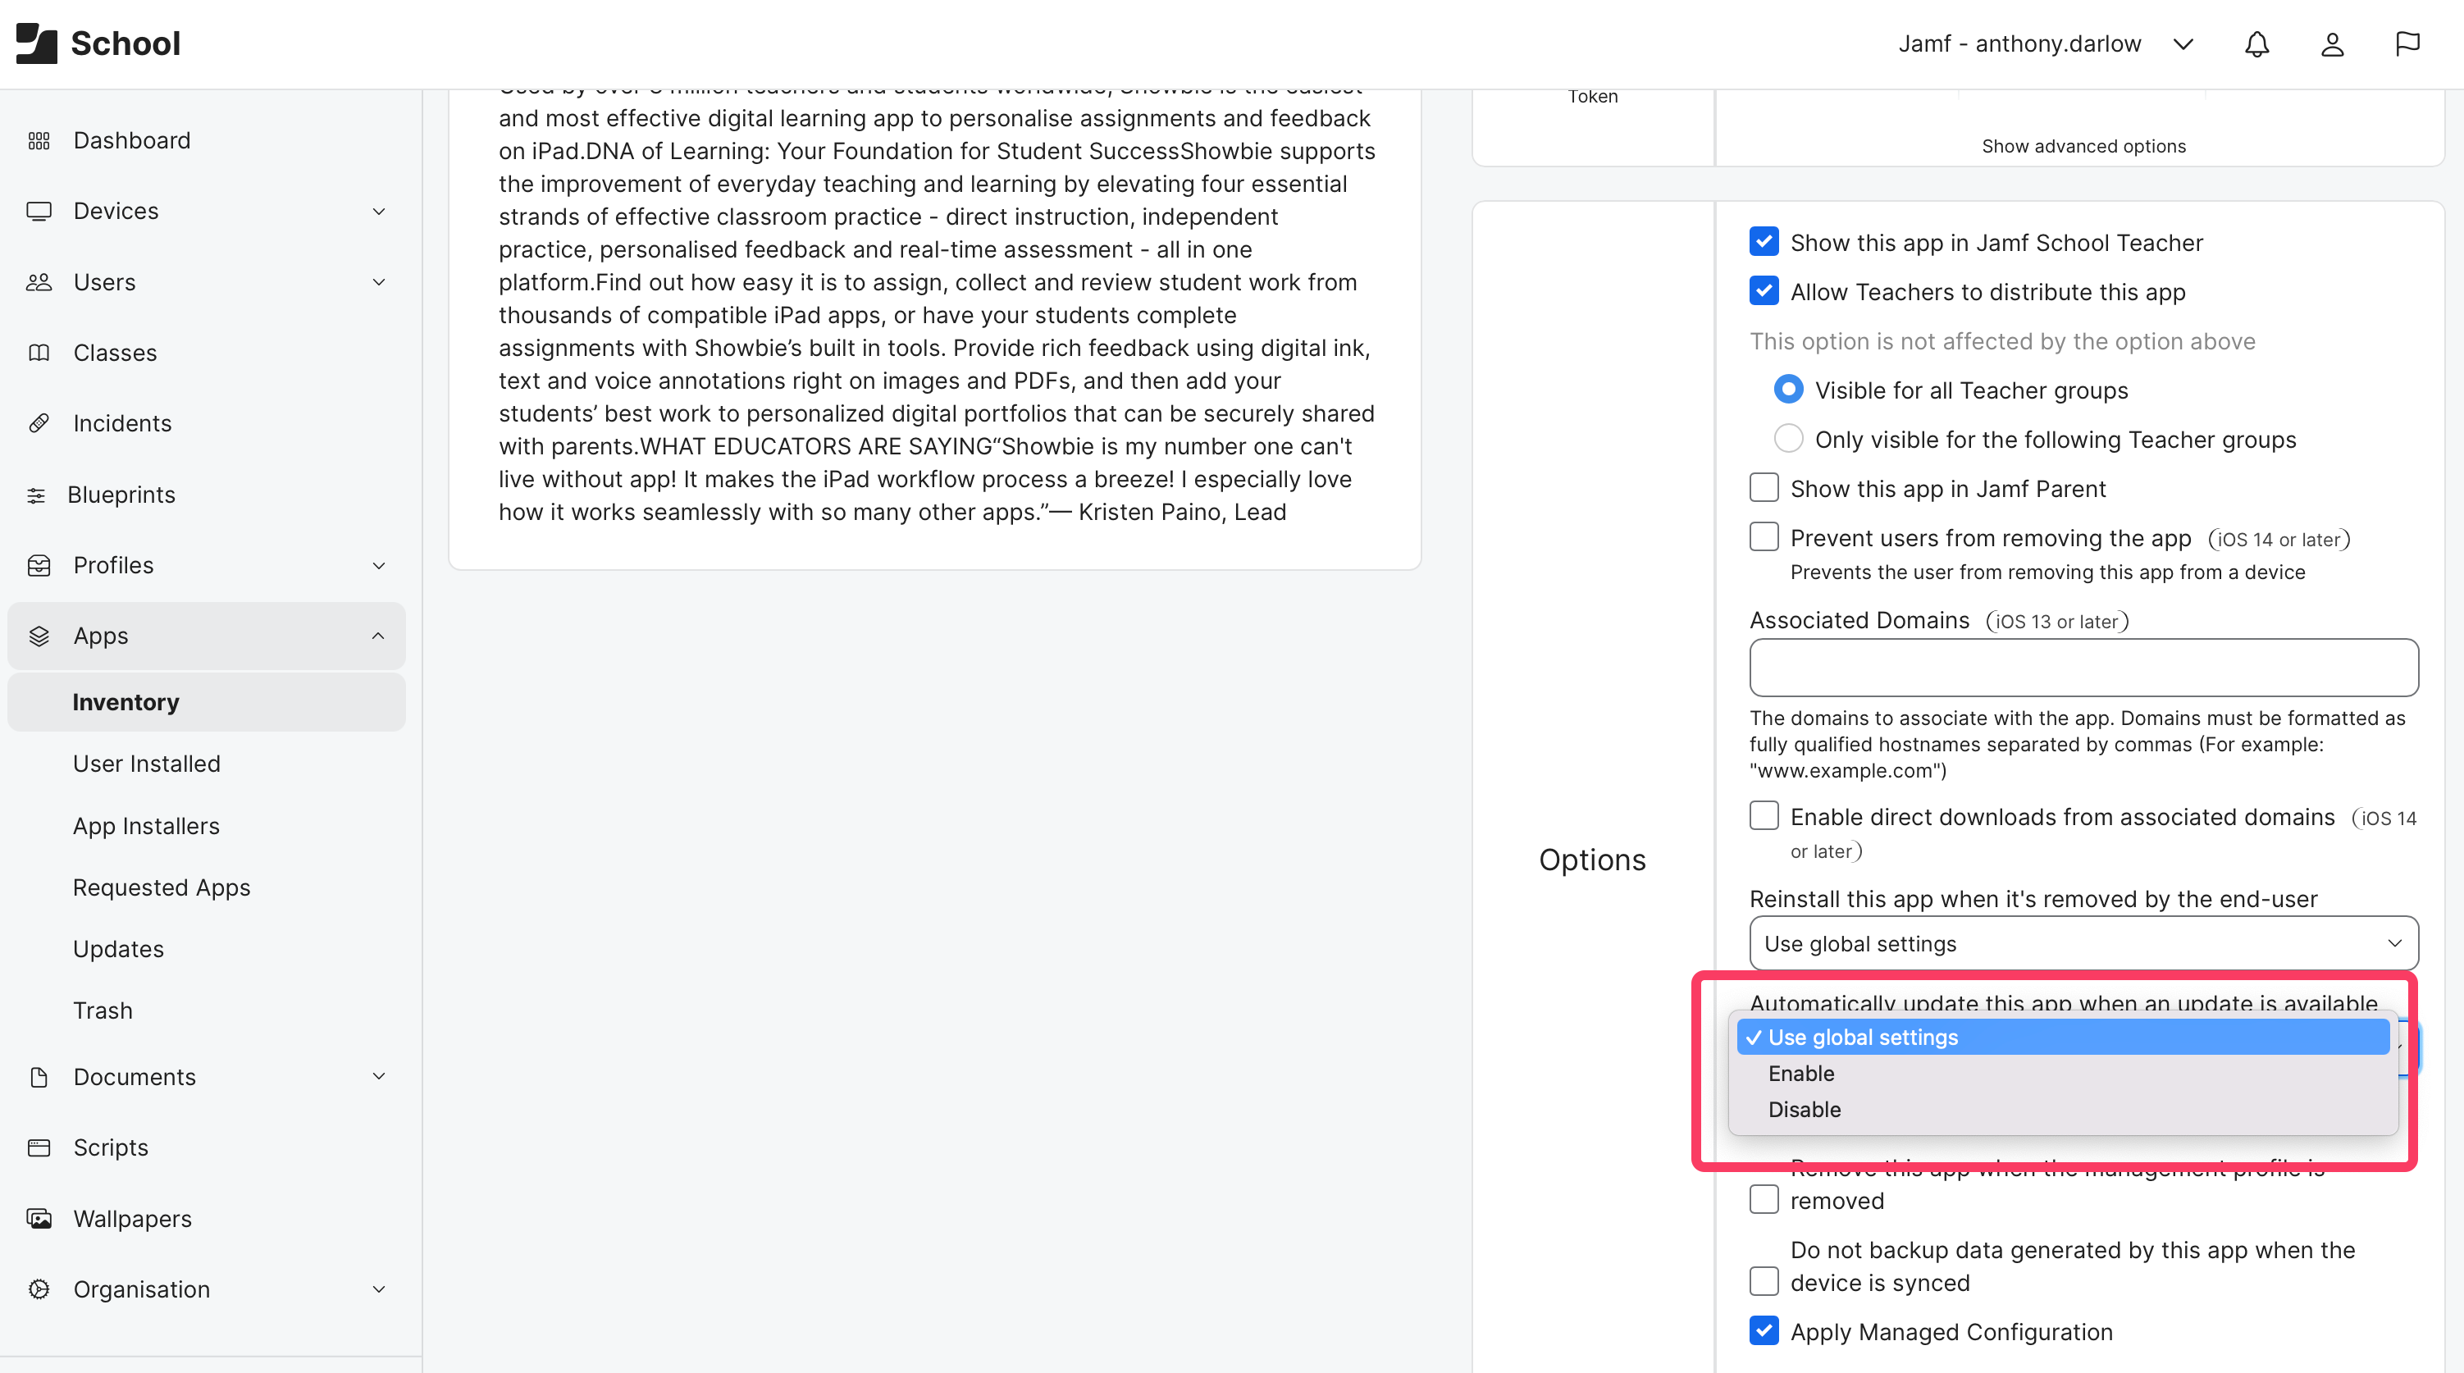
Task: Open Wallpapers section
Action: [132, 1219]
